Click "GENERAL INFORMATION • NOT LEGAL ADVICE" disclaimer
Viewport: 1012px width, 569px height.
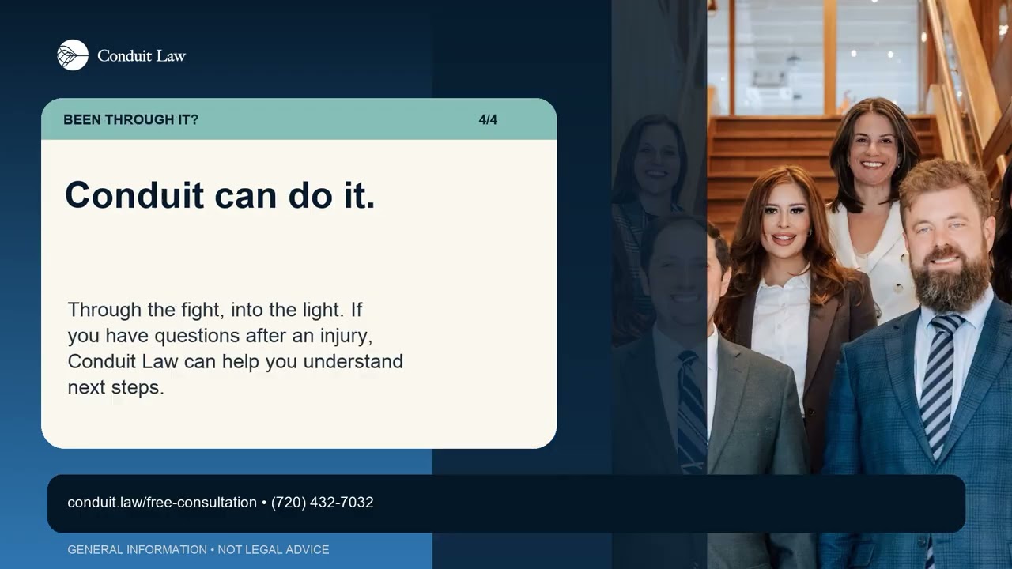pyautogui.click(x=198, y=549)
